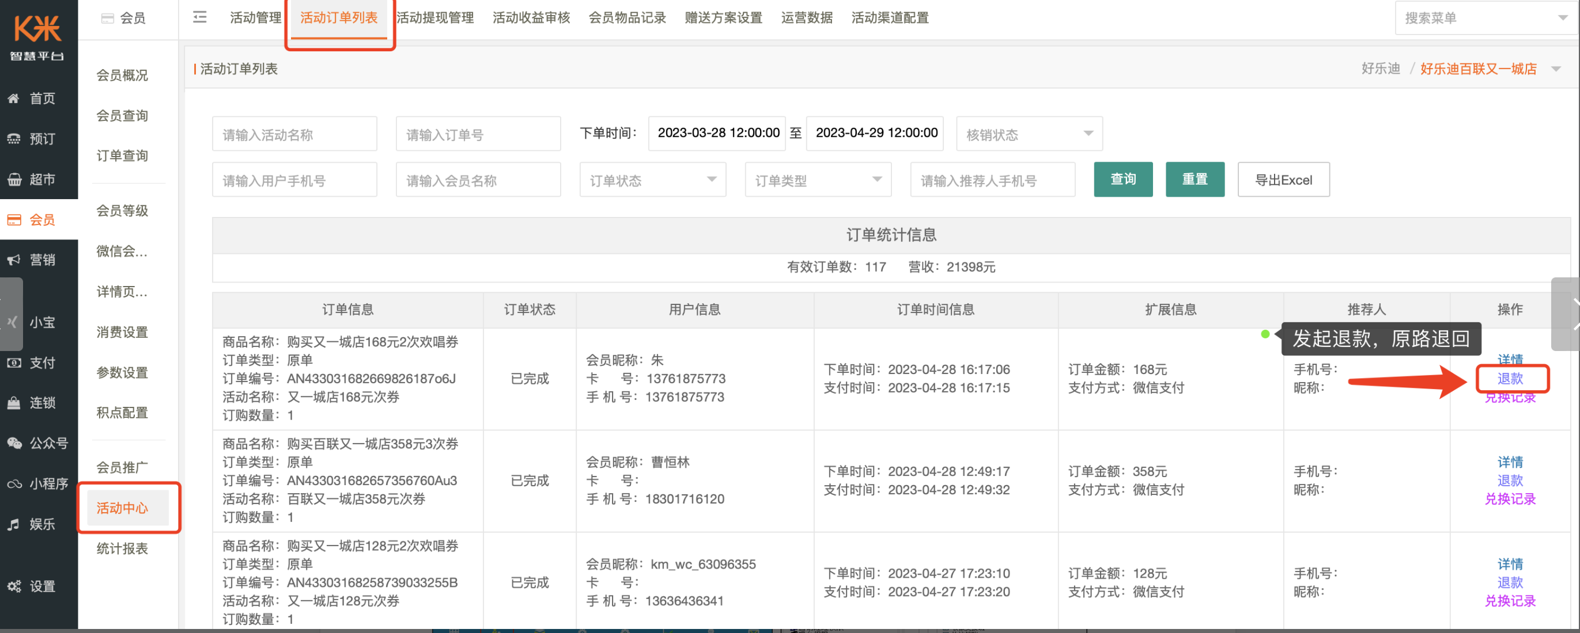This screenshot has width=1580, height=633.
Task: Click 会员 card icon above the submenu
Action: point(107,18)
